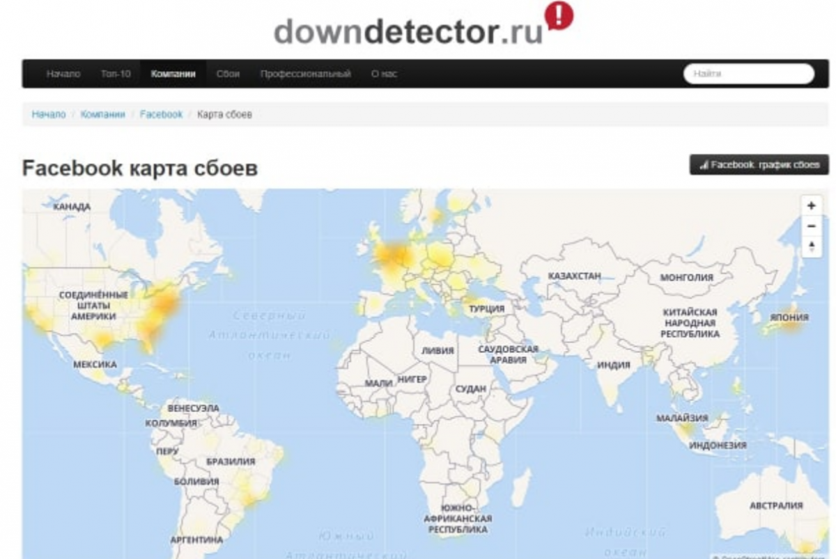836x559 pixels.
Task: Click the МАЛАЙЗИЯ map label
Action: tap(682, 418)
